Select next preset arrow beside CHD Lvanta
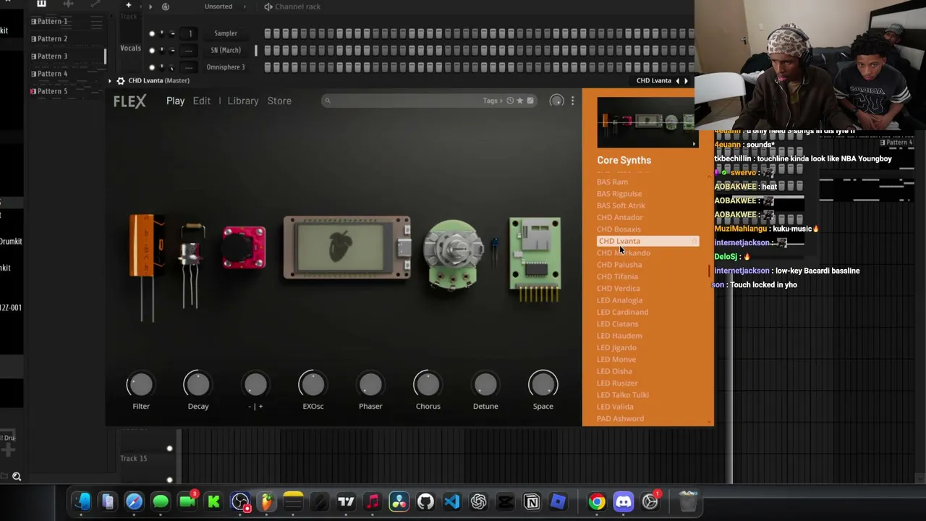The image size is (926, 521). pyautogui.click(x=686, y=80)
